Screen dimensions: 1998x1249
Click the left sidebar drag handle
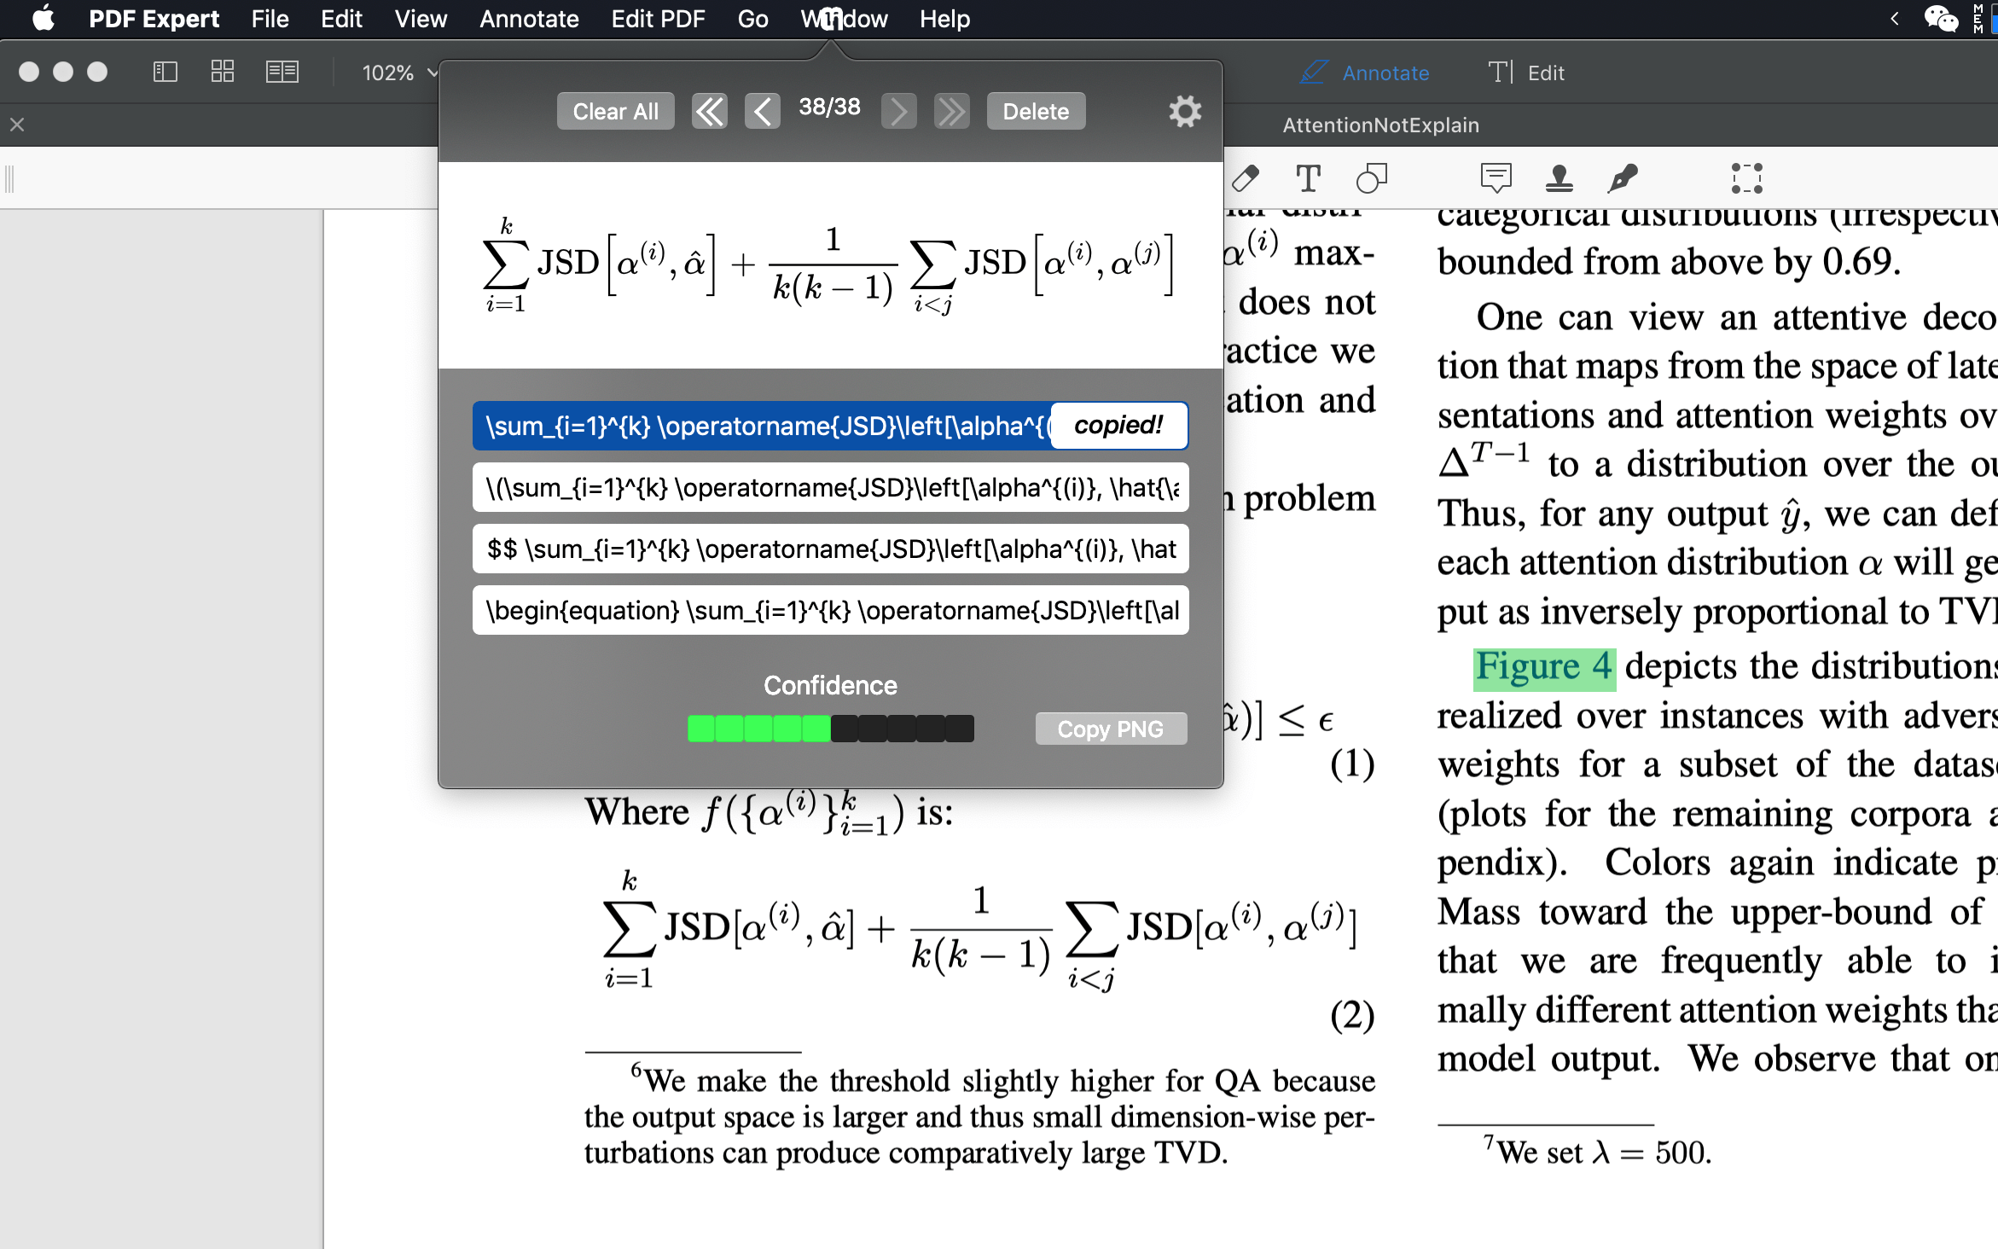tap(10, 178)
